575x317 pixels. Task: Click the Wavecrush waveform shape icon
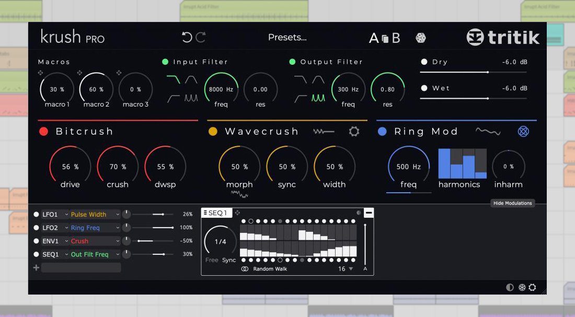(324, 131)
